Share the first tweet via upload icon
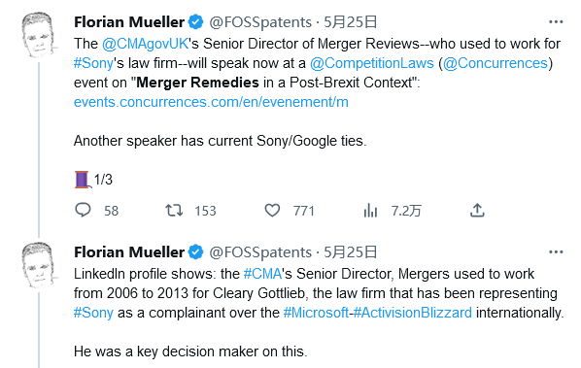Viewport: 581px width, 368px height. (x=477, y=210)
